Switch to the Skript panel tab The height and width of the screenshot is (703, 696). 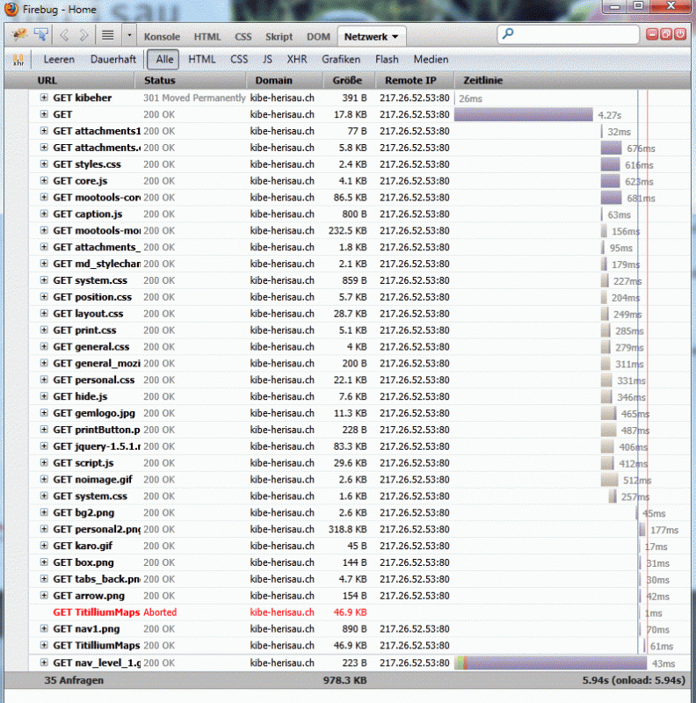point(279,37)
